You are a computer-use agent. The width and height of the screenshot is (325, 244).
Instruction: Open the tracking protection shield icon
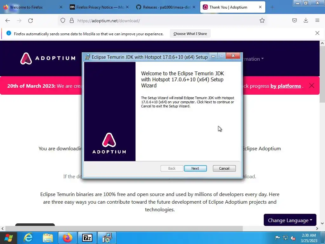pos(63,21)
